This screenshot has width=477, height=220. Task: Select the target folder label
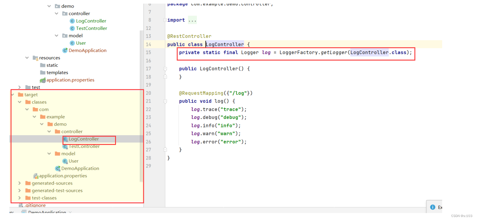pyautogui.click(x=31, y=95)
